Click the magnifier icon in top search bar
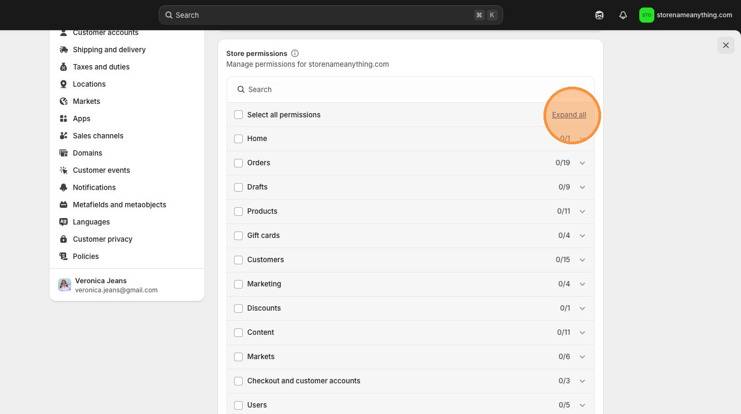 tap(169, 15)
